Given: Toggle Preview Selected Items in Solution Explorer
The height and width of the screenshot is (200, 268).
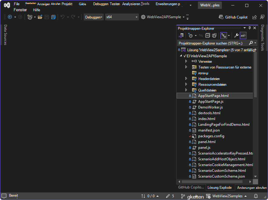Looking at the screenshot, I should click(x=244, y=35).
